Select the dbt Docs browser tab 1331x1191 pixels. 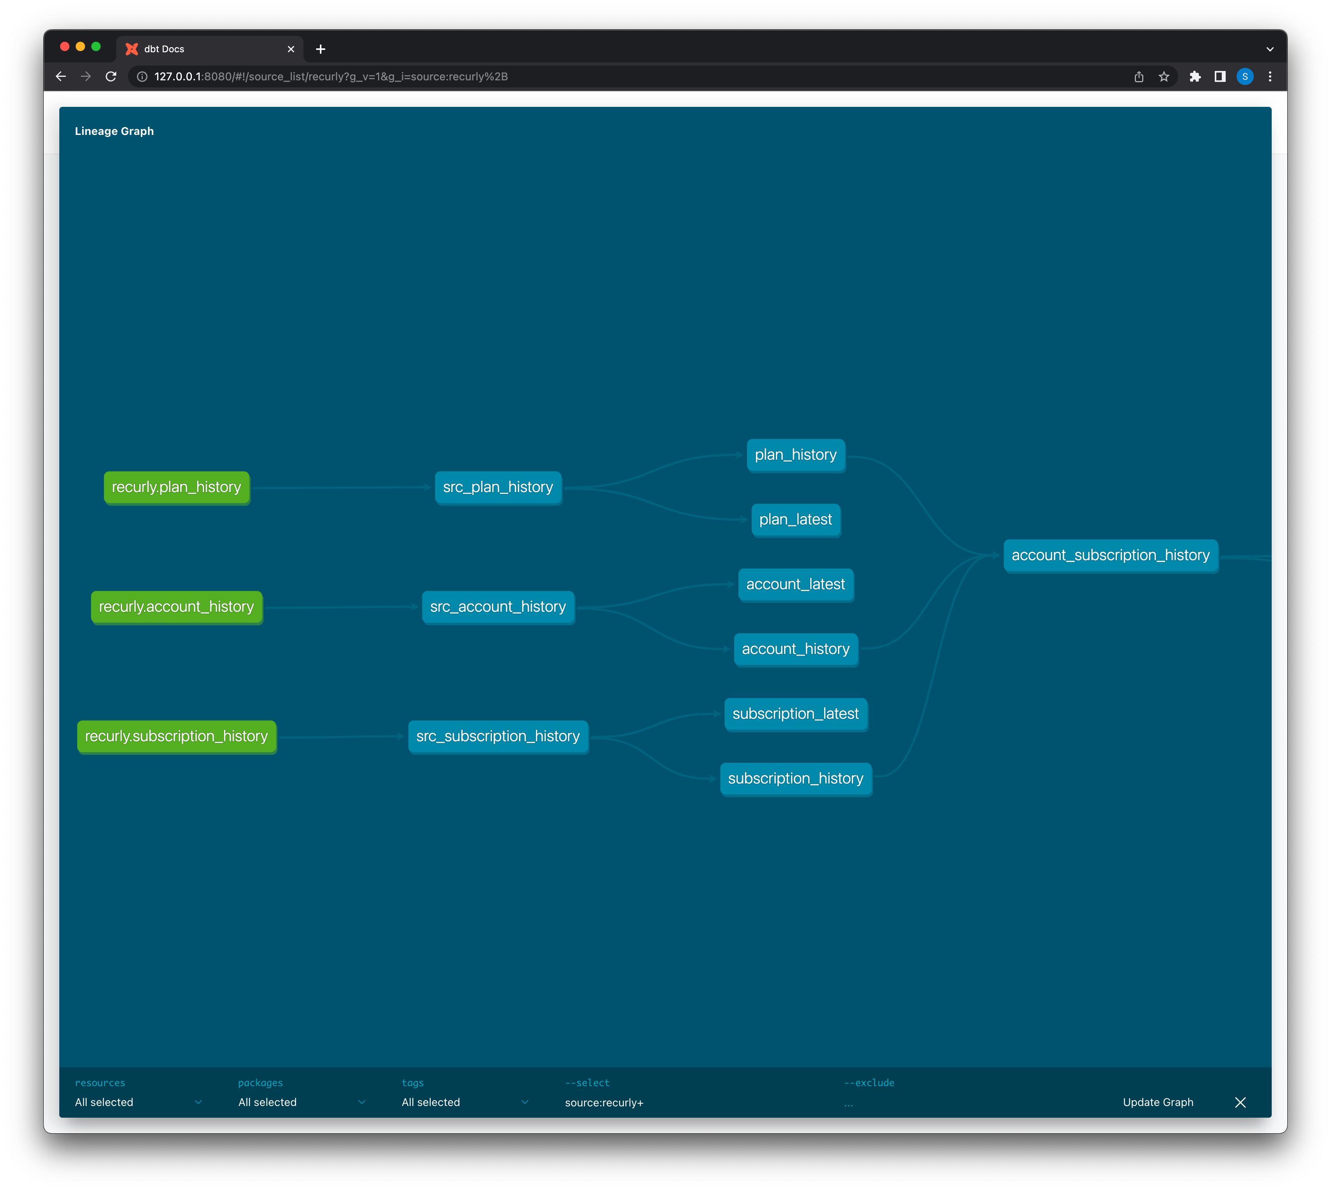click(x=203, y=49)
